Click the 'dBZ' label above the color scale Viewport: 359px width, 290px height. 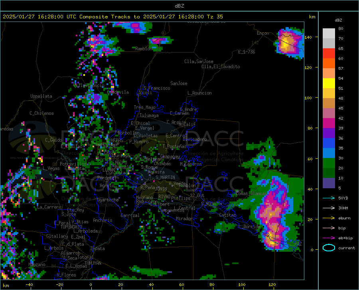[x=338, y=20]
